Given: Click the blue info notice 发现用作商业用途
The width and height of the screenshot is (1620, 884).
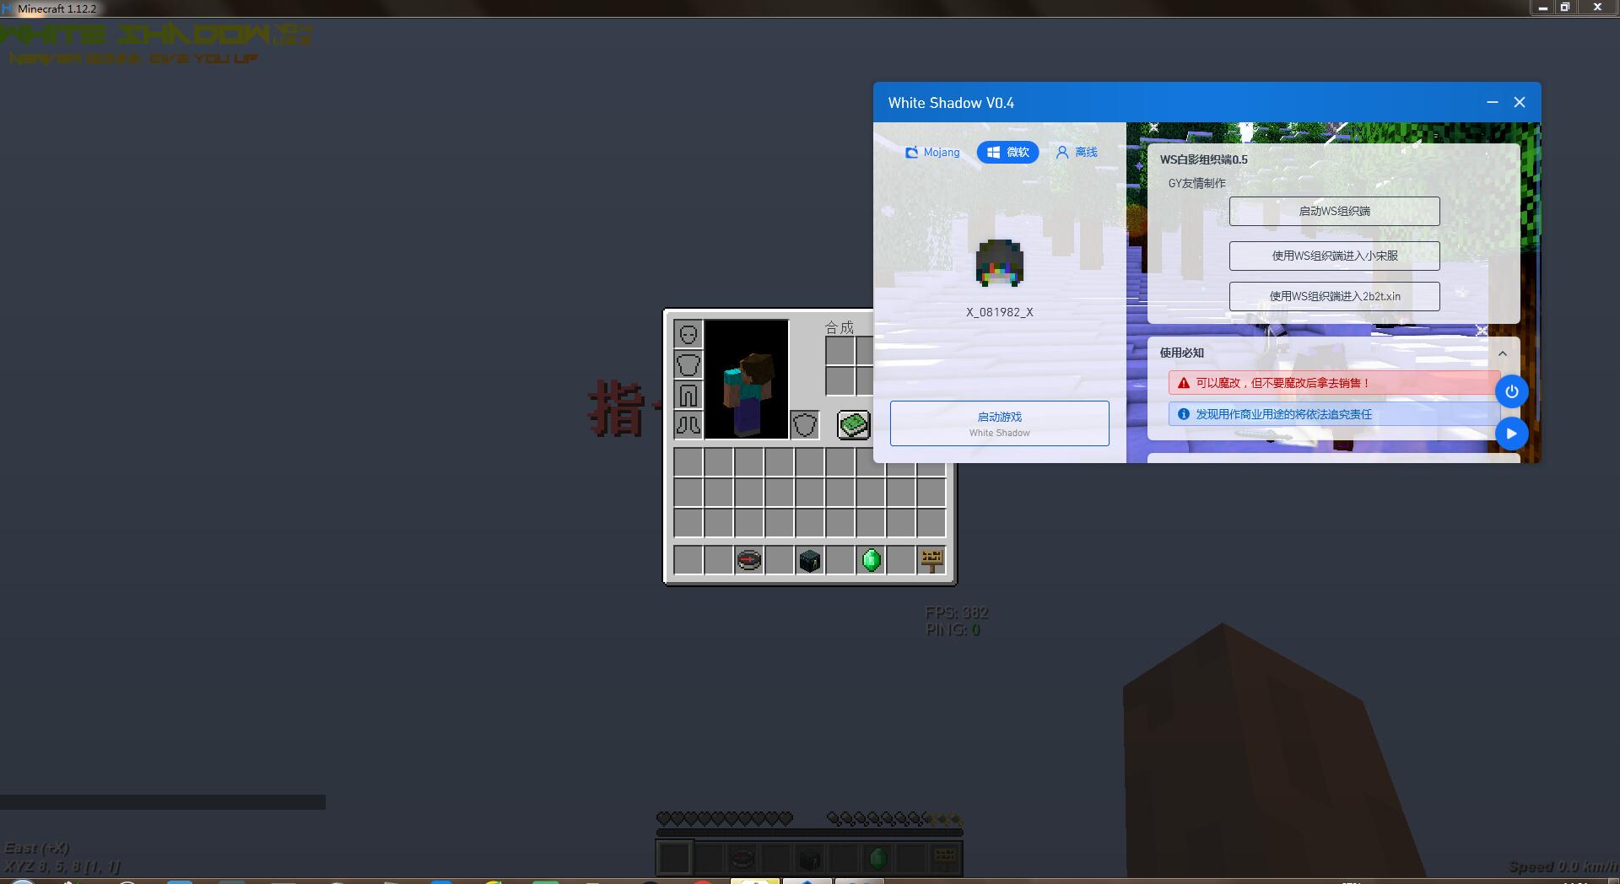Looking at the screenshot, I should pos(1334,414).
